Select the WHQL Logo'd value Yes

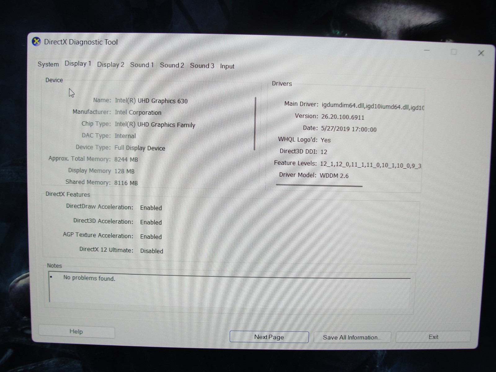pyautogui.click(x=325, y=140)
